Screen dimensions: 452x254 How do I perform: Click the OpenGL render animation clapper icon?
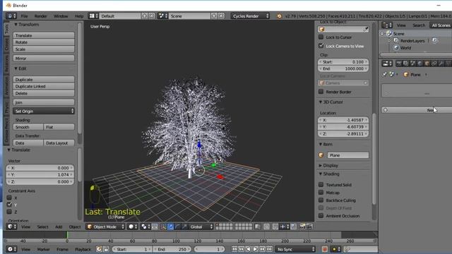click(309, 226)
